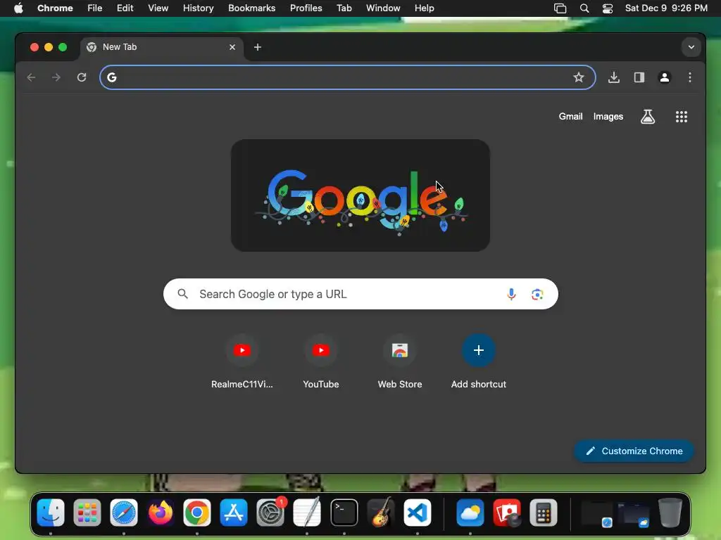This screenshot has width=721, height=540.
Task: Open Weather app from the Dock
Action: click(470, 513)
